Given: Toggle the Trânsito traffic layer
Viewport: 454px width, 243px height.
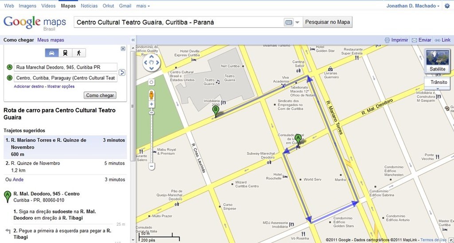Looking at the screenshot, I should pos(438,82).
